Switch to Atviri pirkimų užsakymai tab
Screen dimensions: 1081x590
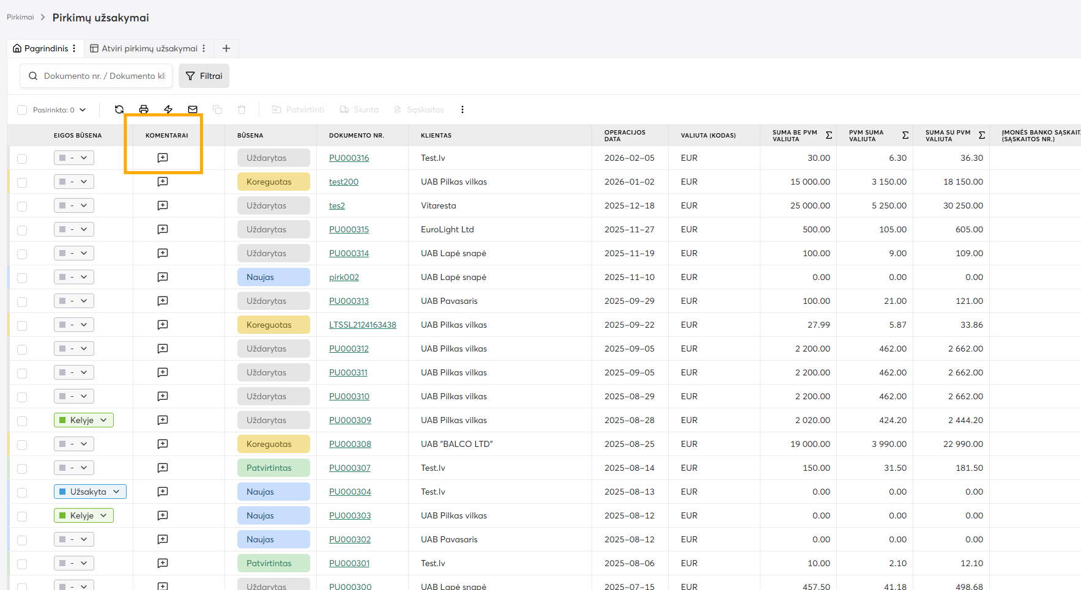(x=149, y=48)
